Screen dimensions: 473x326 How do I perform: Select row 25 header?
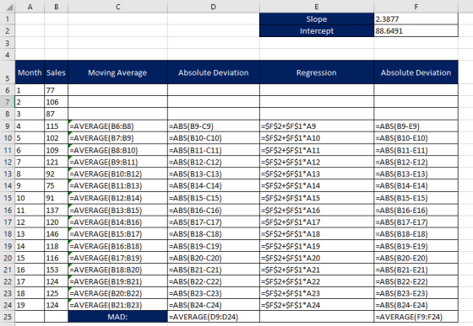click(x=8, y=317)
